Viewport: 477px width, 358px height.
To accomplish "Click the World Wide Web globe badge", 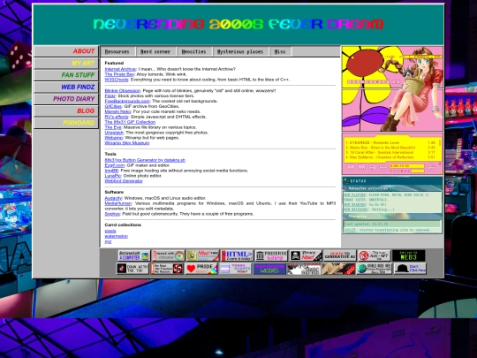I will [375, 269].
